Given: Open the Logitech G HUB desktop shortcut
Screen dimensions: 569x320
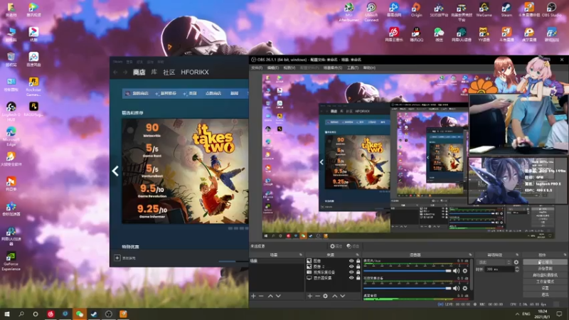Looking at the screenshot, I should (11, 112).
